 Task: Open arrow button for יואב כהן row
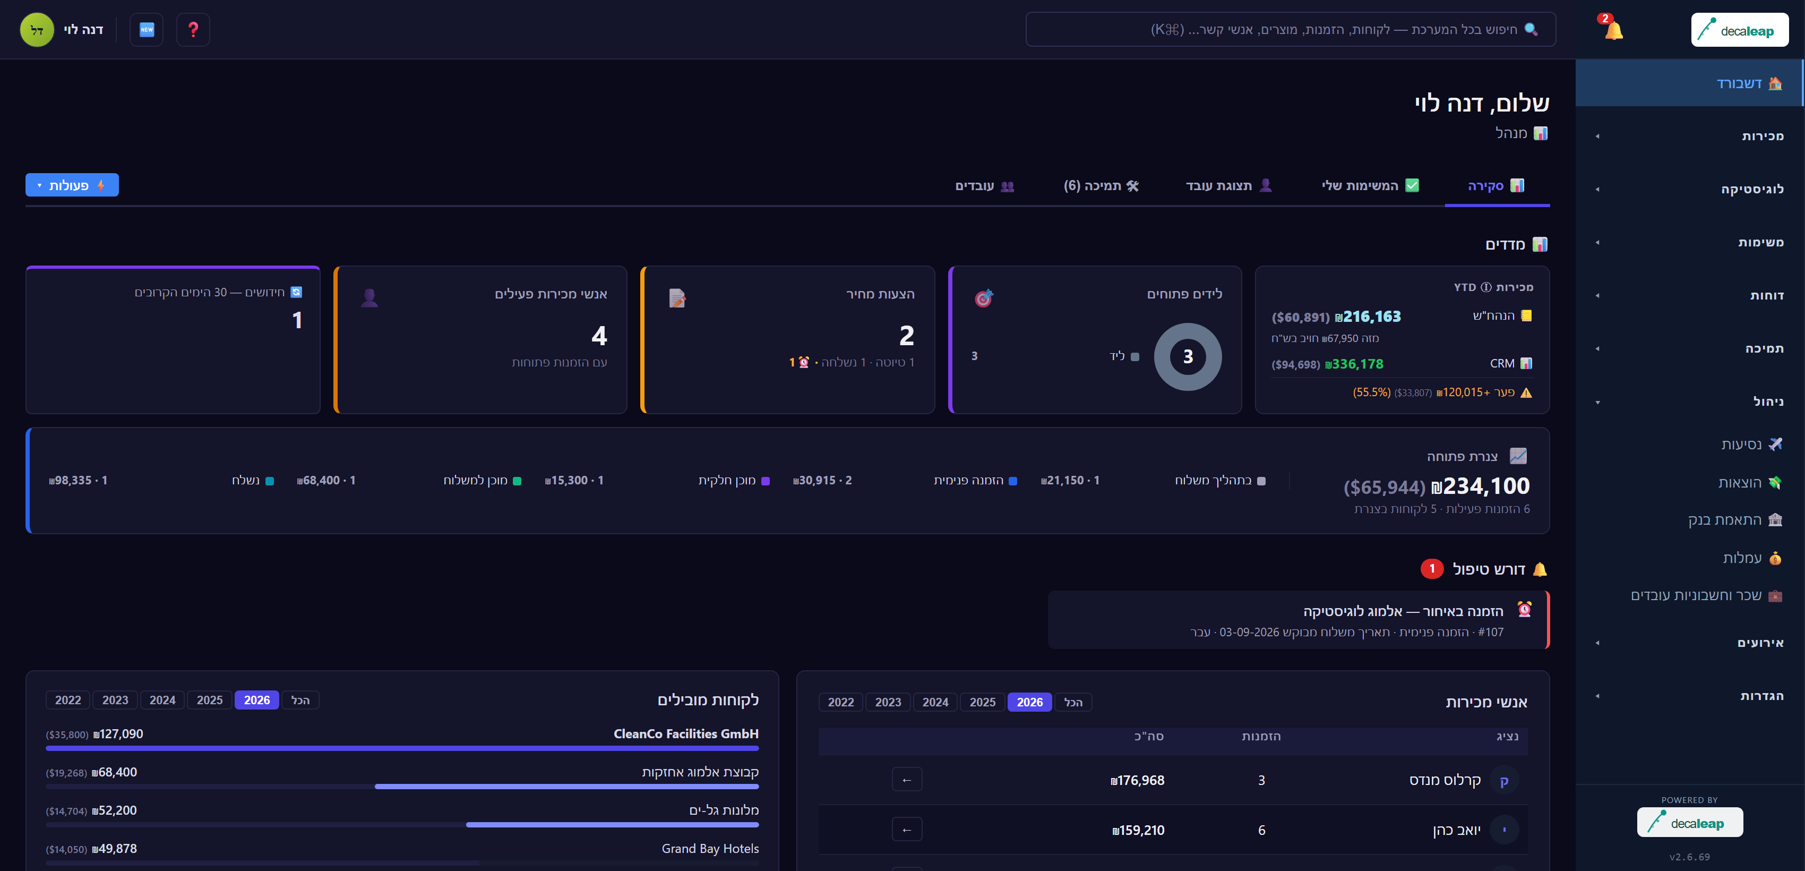pos(907,830)
